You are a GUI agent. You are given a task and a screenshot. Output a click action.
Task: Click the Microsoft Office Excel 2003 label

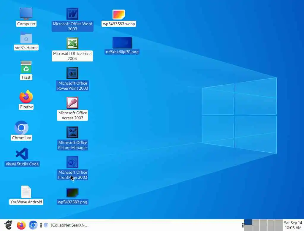coord(72,56)
